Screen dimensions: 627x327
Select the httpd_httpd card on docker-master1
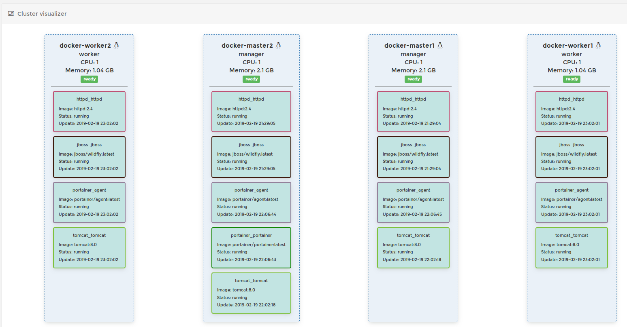(x=413, y=112)
